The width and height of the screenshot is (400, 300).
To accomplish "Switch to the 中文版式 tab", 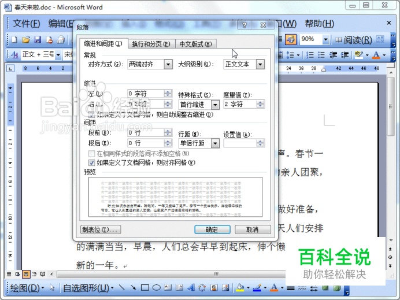I will 195,44.
